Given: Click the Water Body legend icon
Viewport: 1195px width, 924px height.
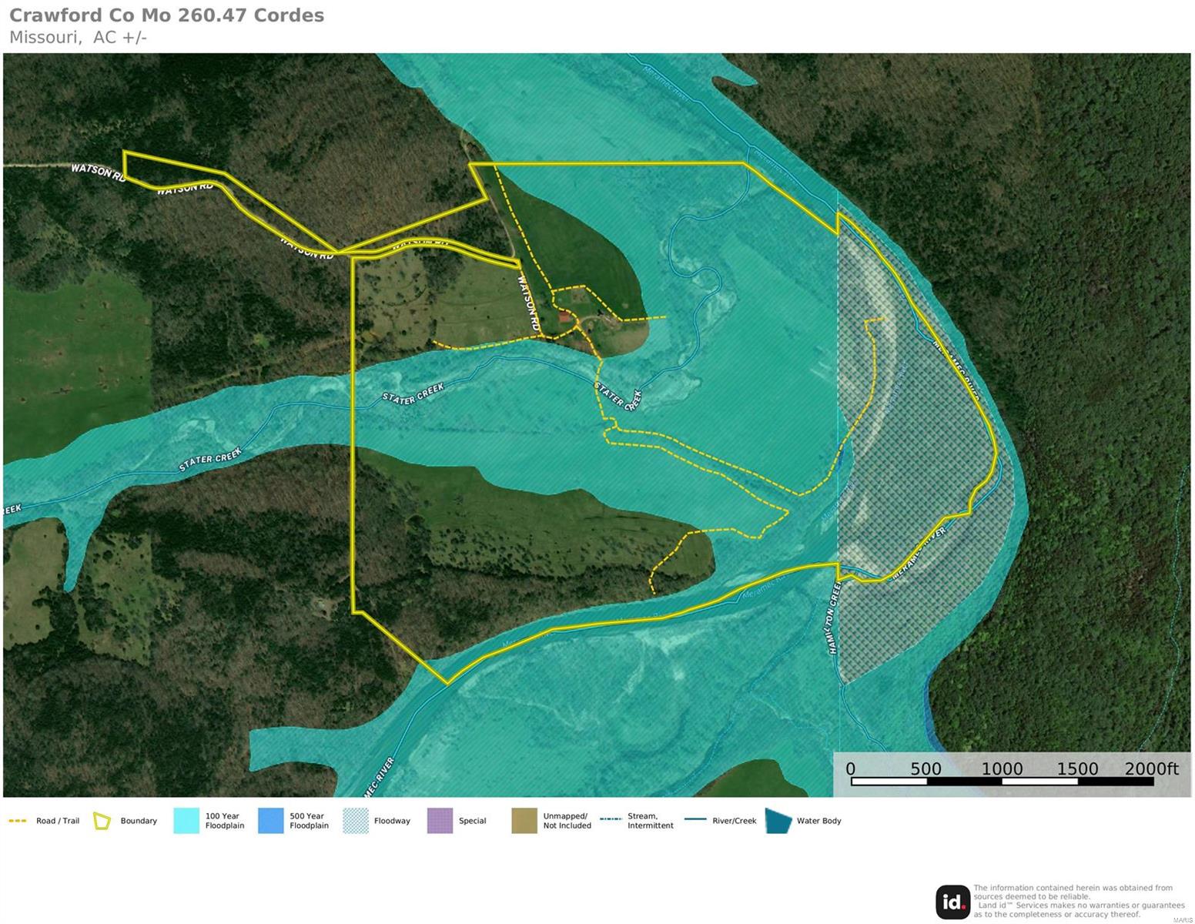Looking at the screenshot, I should pos(778,821).
